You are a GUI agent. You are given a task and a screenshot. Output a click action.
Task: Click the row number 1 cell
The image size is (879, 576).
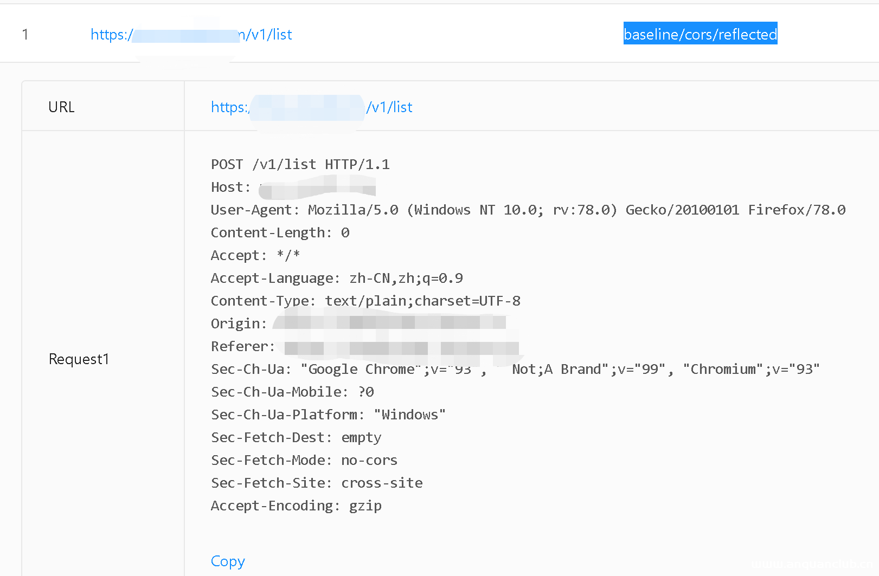(25, 35)
